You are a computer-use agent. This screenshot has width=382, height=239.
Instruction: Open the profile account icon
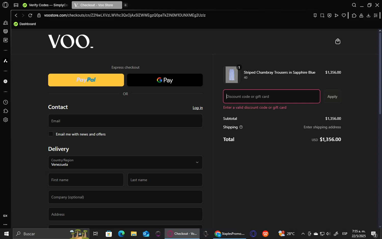pos(361,15)
